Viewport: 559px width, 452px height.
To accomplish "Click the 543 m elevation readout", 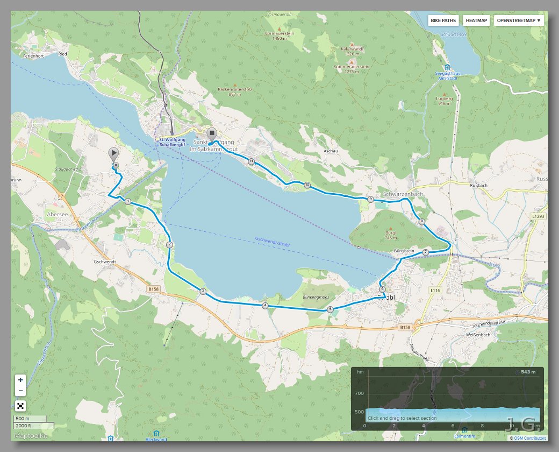I will [x=528, y=372].
